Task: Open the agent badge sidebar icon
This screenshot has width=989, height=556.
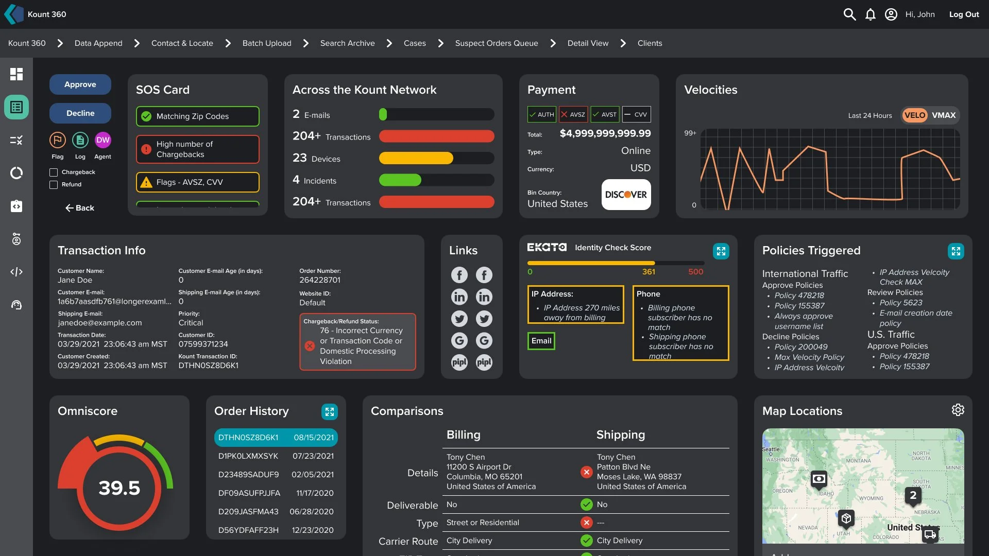Action: coord(16,239)
